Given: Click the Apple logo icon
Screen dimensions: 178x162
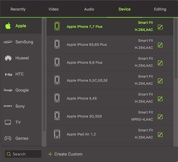Looking at the screenshot, I should [x=8, y=26].
